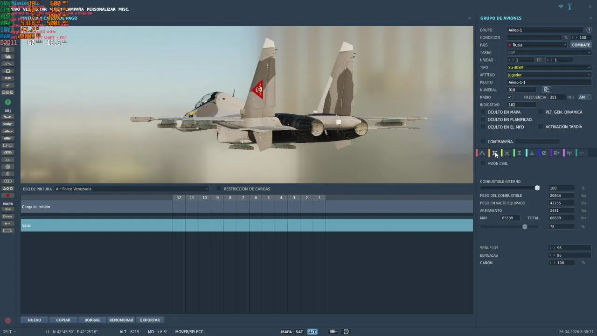Open the failures tab with the prohibited circle icon
597x336 pixels.
544,153
